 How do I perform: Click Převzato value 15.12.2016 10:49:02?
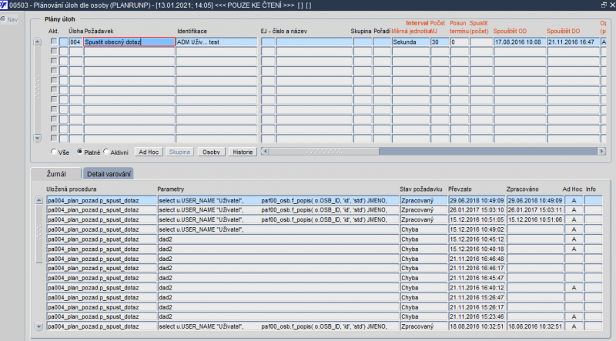pos(477,229)
